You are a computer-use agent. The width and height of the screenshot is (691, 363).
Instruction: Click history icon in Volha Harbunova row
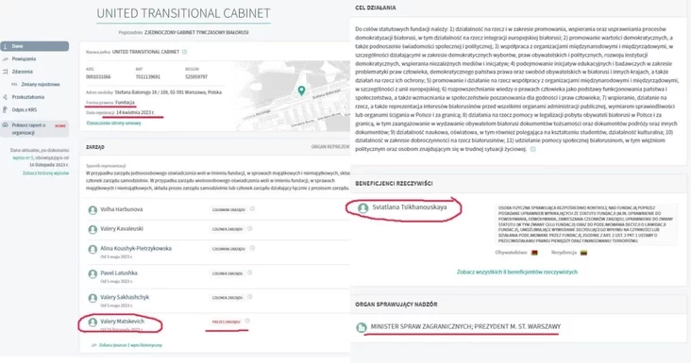pos(252,209)
